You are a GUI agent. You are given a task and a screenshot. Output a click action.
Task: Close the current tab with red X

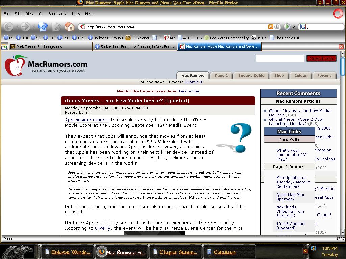pyautogui.click(x=341, y=47)
